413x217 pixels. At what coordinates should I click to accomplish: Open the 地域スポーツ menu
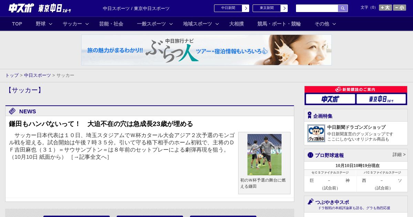click(x=198, y=24)
